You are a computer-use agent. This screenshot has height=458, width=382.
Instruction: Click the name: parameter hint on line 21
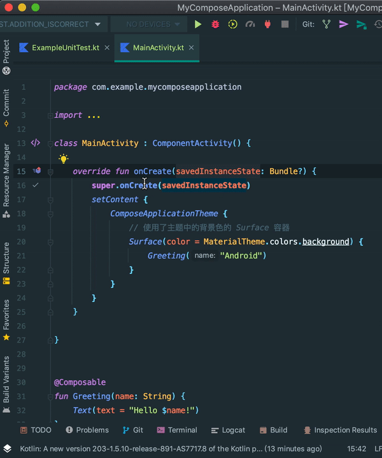pos(205,255)
